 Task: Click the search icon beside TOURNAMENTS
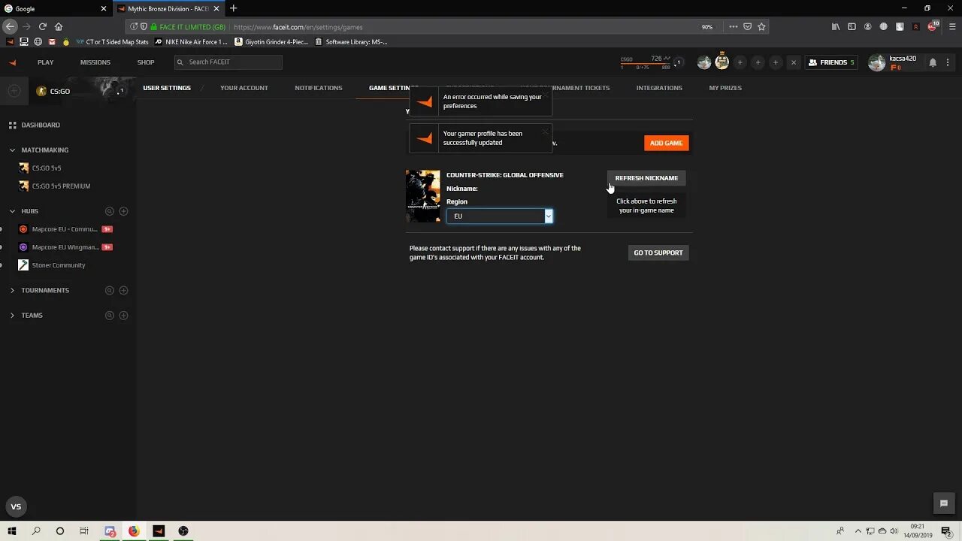110,290
